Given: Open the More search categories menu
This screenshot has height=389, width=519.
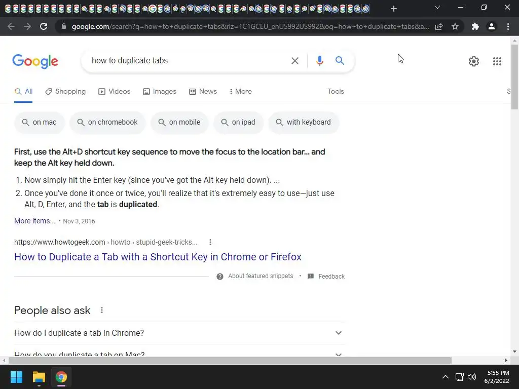Looking at the screenshot, I should click(241, 92).
